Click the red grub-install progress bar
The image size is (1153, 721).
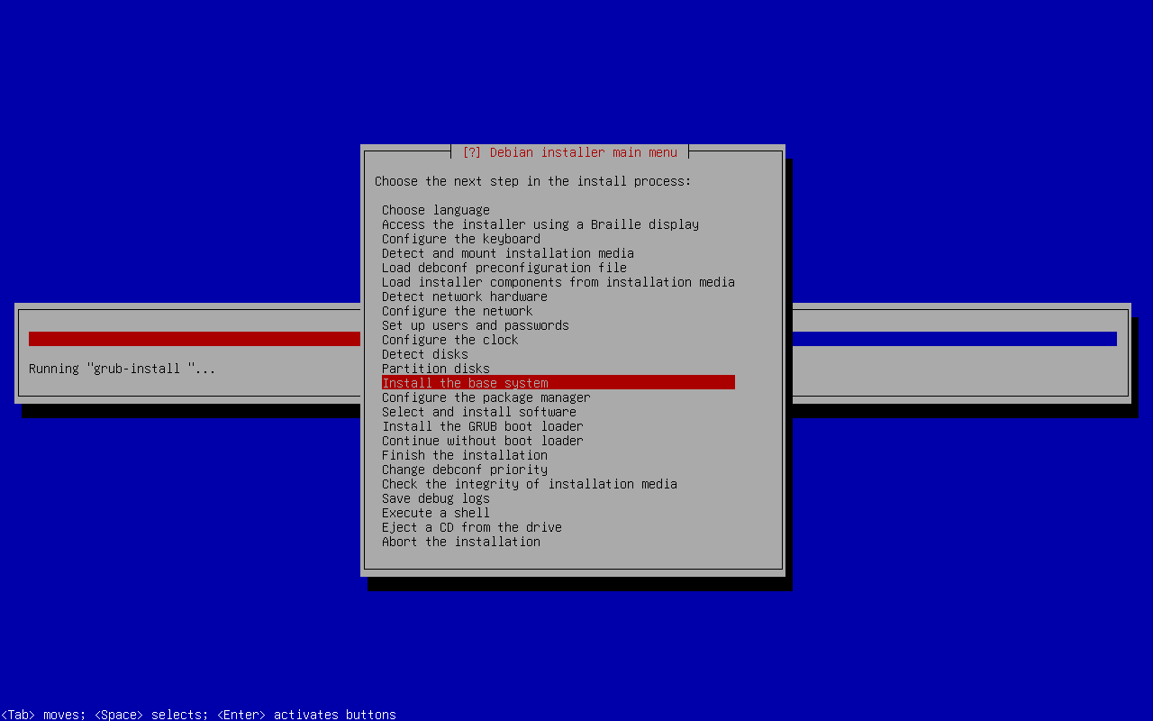tap(195, 339)
